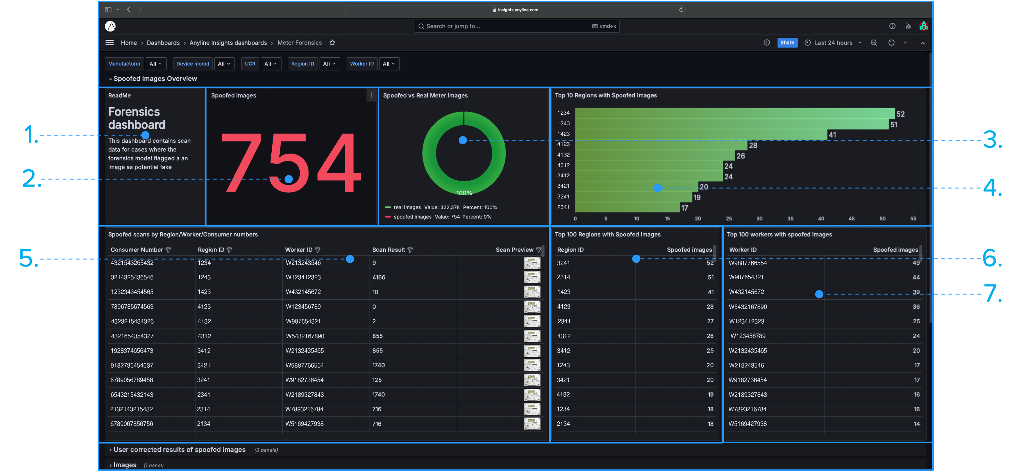The width and height of the screenshot is (1020, 471).
Task: Open Anyline Insights dashboards breadcrumb
Action: [228, 43]
